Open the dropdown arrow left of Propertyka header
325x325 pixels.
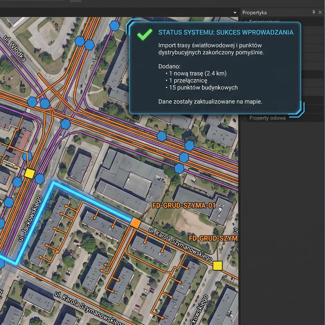235,13
